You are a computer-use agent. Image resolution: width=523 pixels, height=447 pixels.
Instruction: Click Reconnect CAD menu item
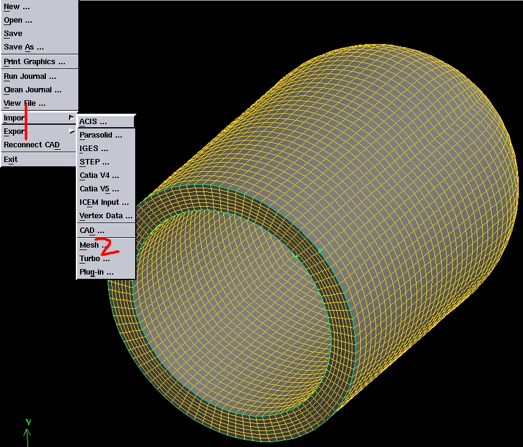[32, 145]
